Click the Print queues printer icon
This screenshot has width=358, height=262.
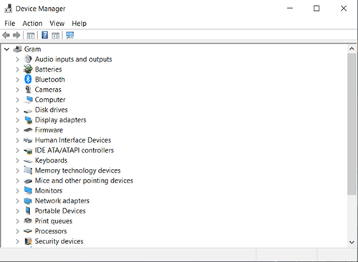tap(28, 220)
